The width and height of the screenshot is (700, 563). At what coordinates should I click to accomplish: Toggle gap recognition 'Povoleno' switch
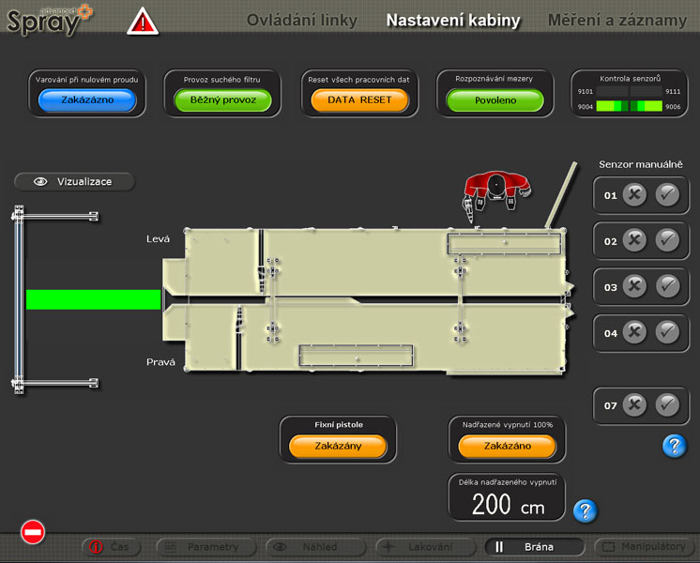(x=495, y=99)
